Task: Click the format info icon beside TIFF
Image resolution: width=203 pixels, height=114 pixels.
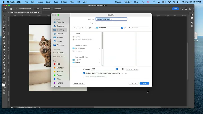Action: click(123, 69)
